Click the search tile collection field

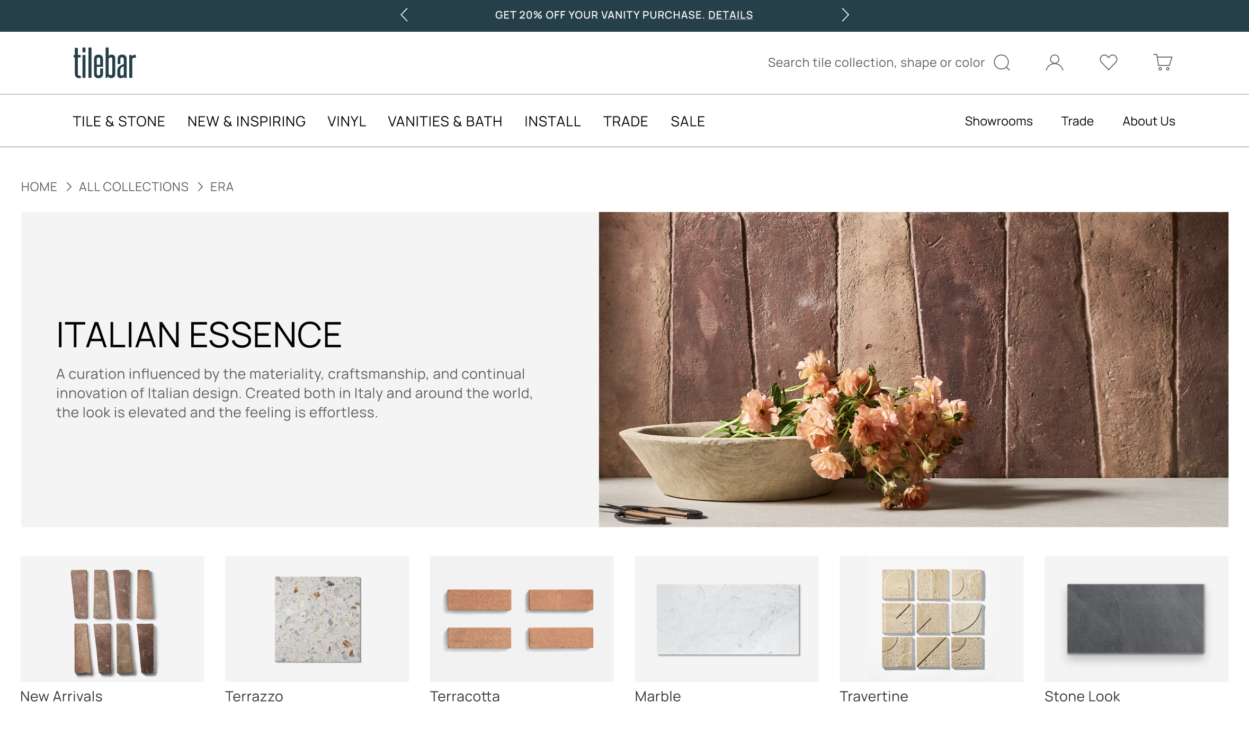[x=875, y=62]
